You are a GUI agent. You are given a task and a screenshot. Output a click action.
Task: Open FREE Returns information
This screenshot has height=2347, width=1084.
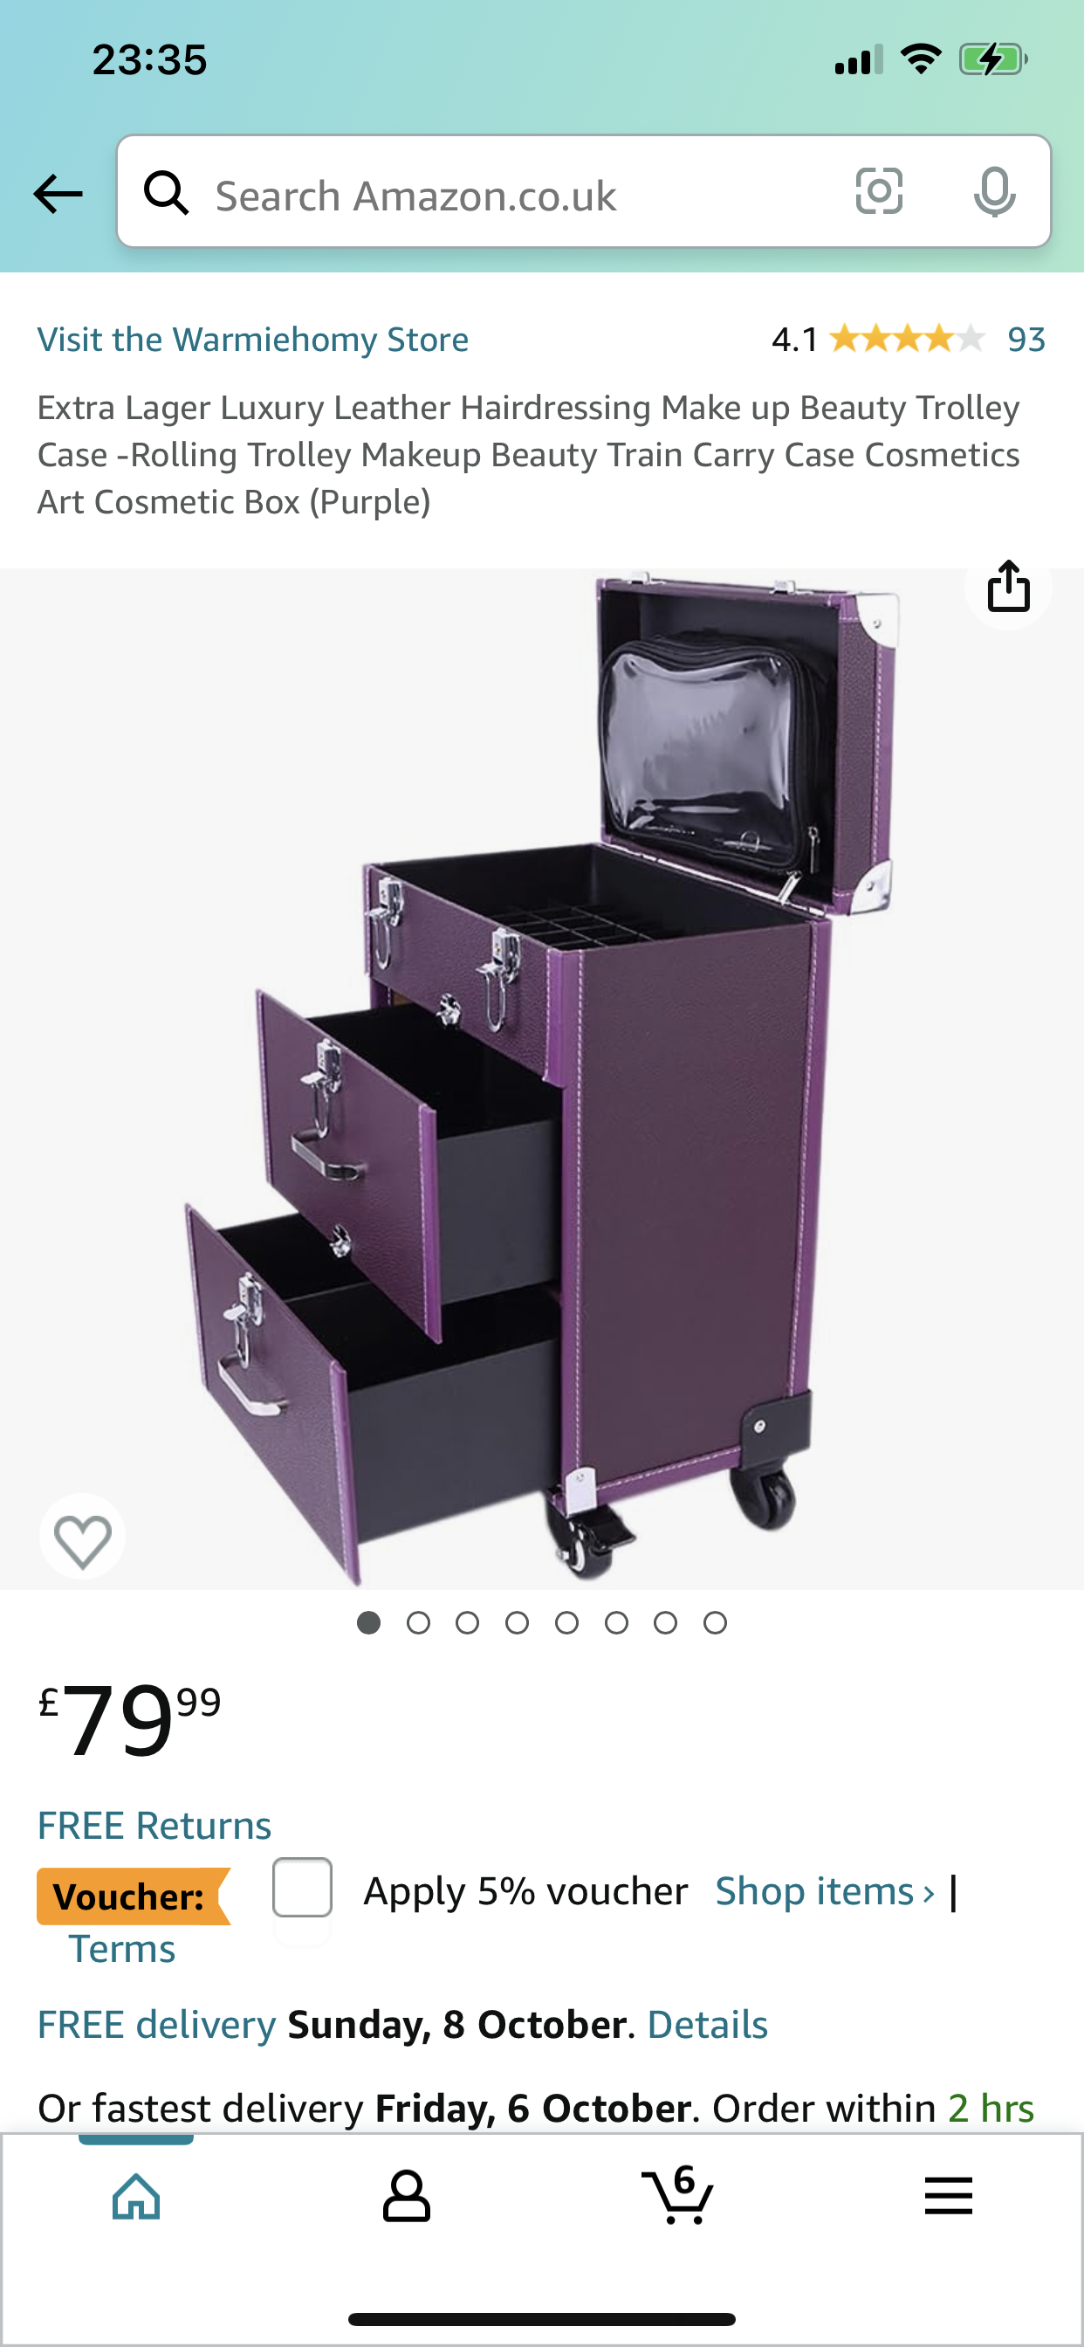tap(154, 1826)
